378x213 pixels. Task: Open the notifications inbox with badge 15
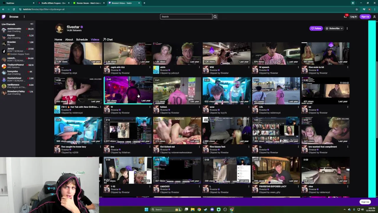coord(345,17)
